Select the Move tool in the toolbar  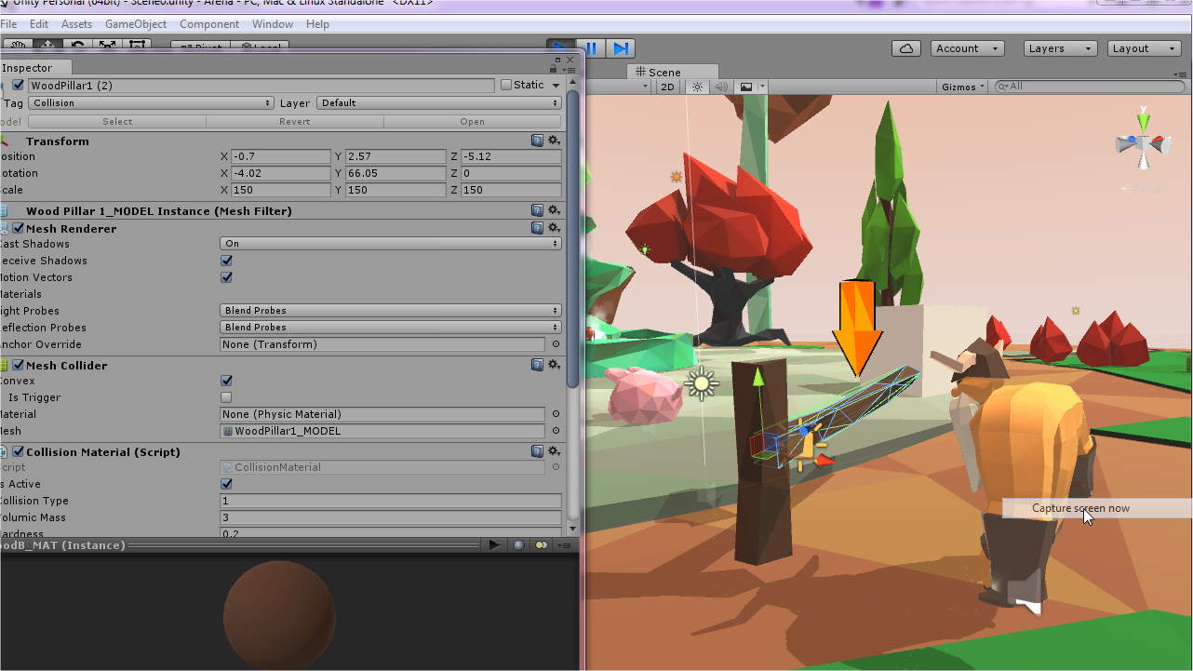point(47,43)
